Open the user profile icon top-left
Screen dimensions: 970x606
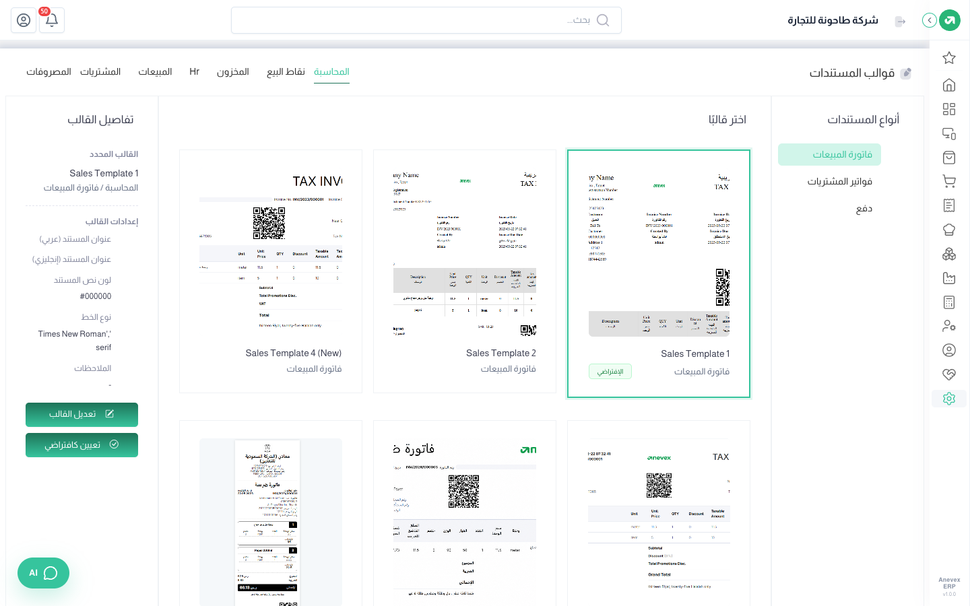pos(24,20)
